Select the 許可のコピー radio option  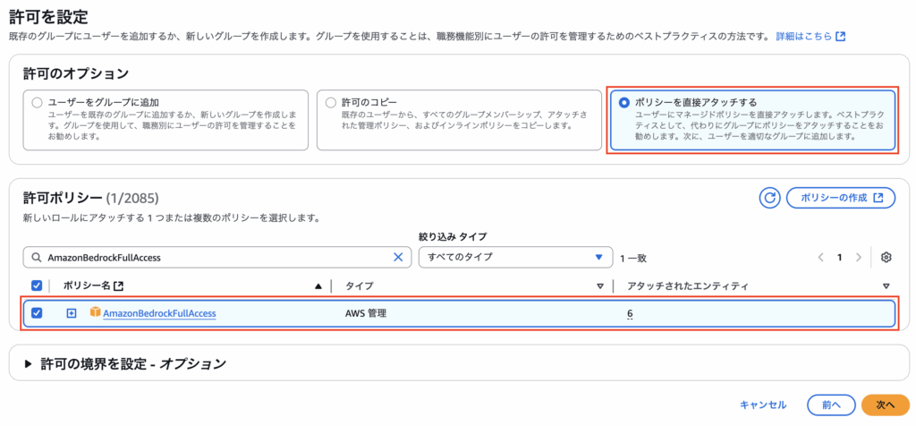(x=331, y=102)
